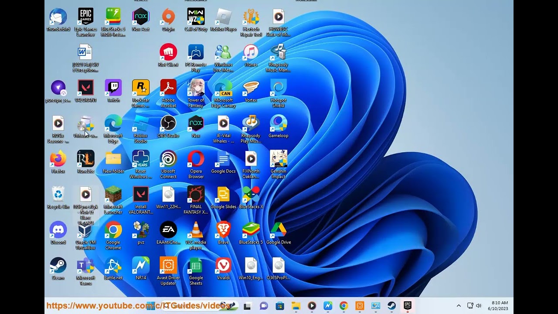Select the FINAL FANTASY XIV icon

[196, 200]
